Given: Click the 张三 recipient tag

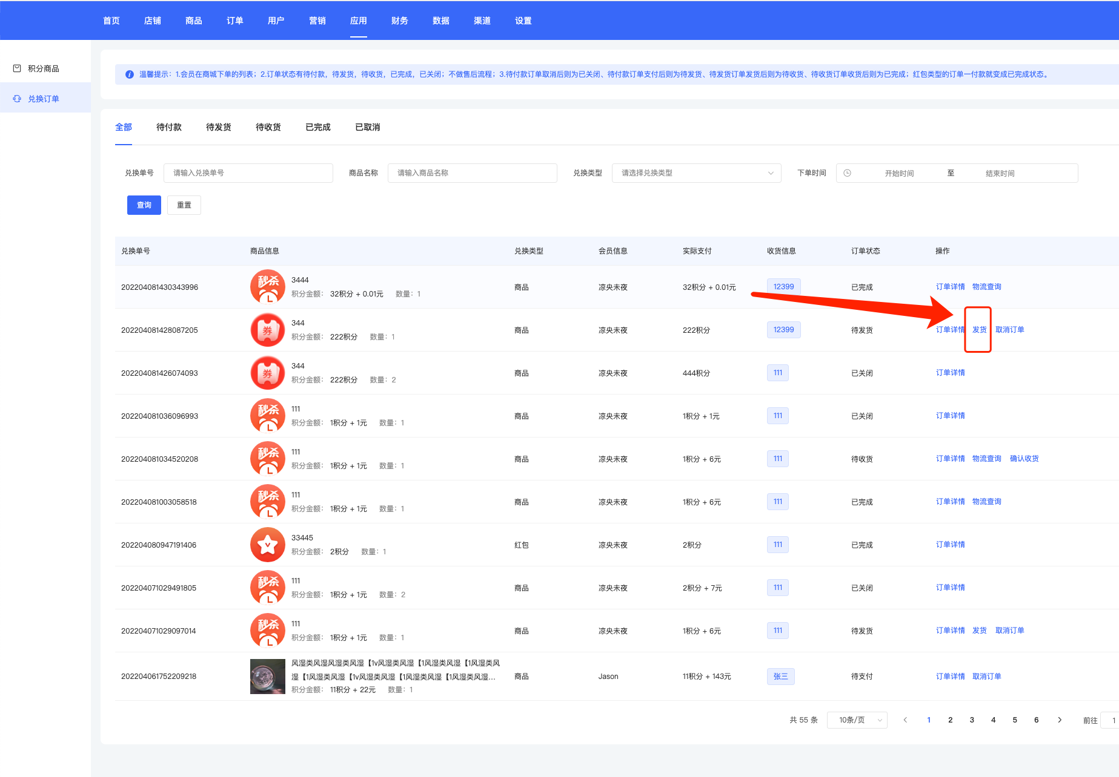Looking at the screenshot, I should click(x=780, y=677).
